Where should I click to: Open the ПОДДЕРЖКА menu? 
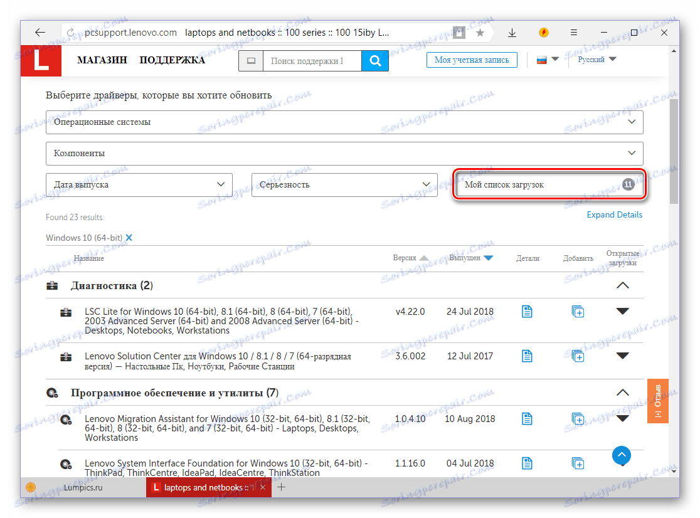[x=172, y=60]
